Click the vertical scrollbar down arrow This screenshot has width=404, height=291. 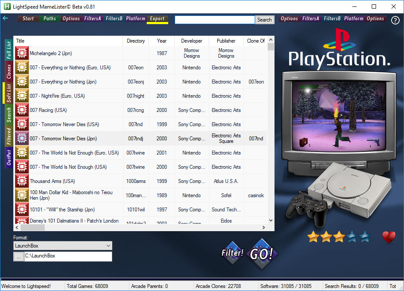[x=271, y=220]
